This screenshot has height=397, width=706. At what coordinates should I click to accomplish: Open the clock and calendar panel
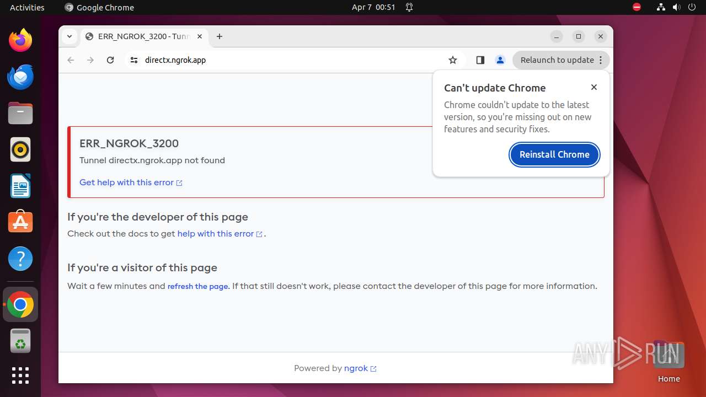(x=373, y=7)
